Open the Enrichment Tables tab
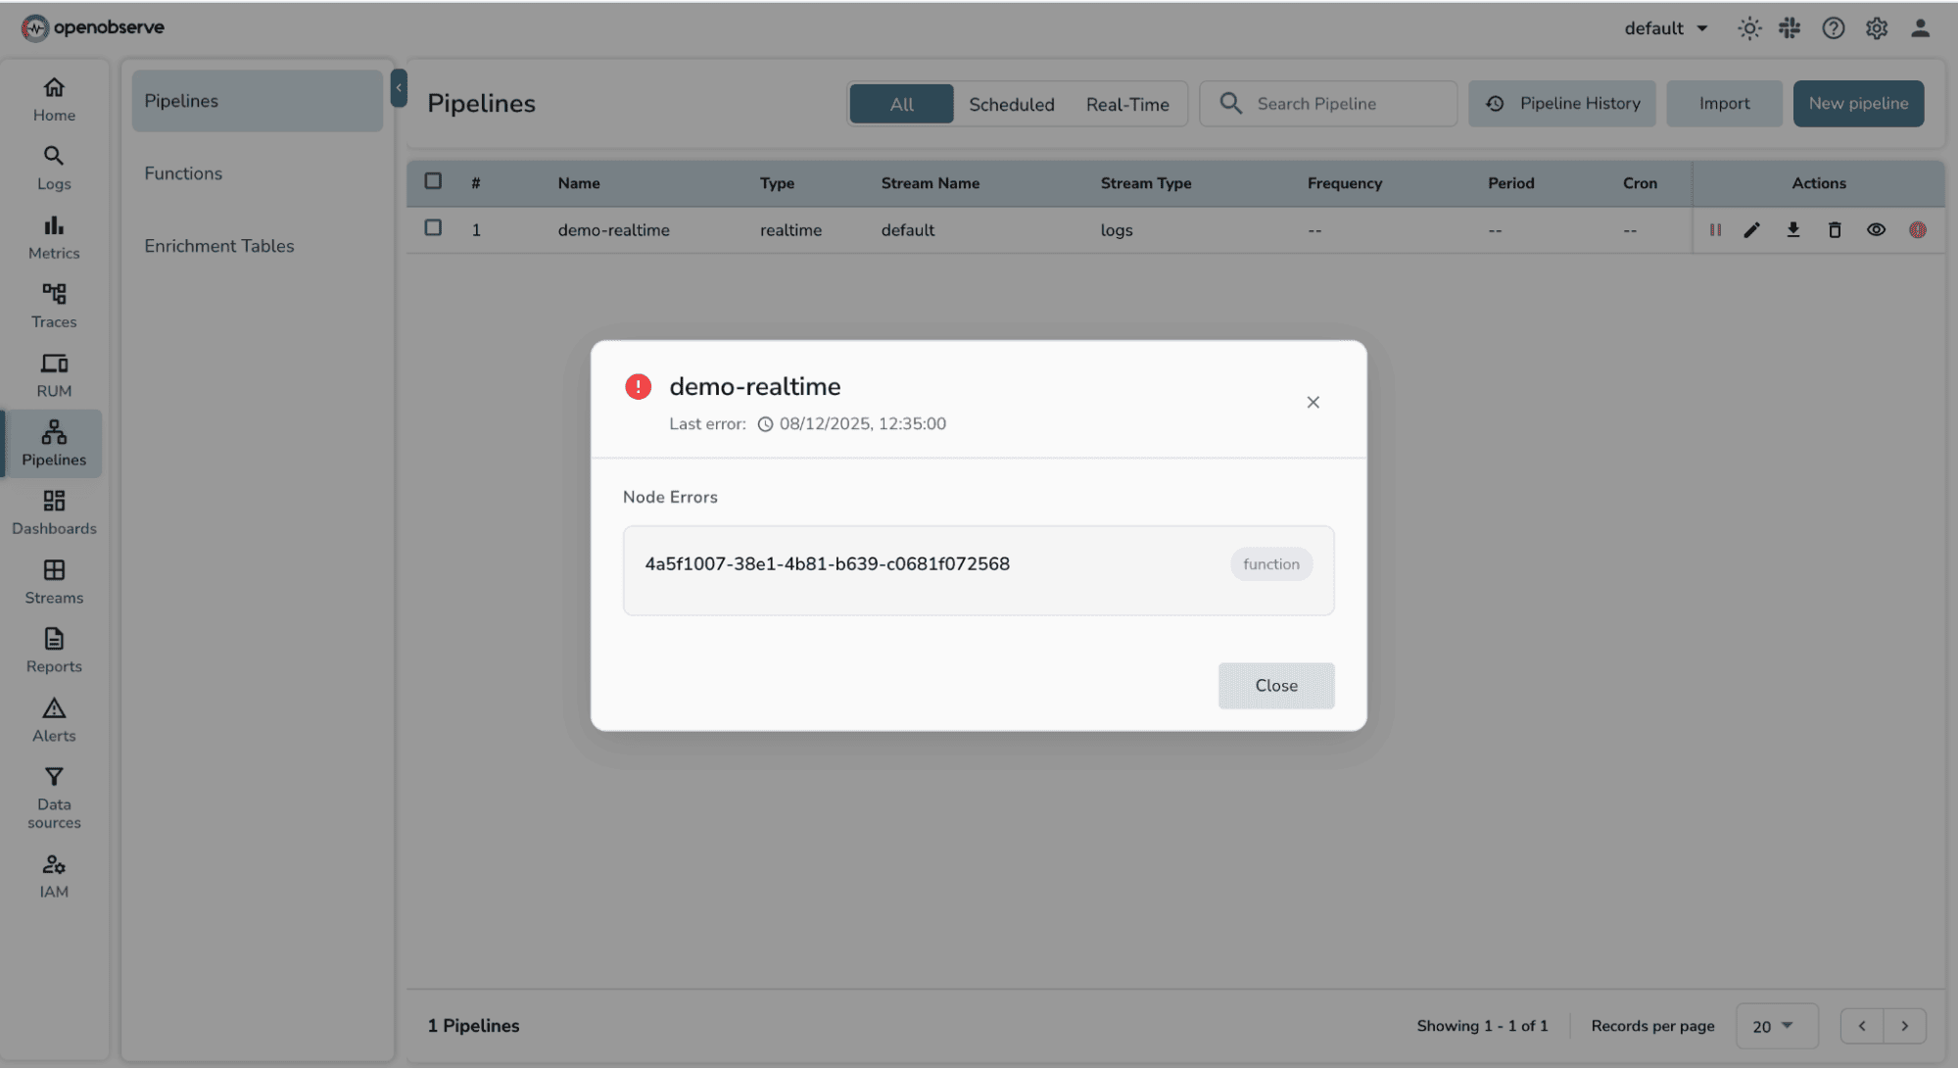This screenshot has height=1069, width=1958. pyautogui.click(x=219, y=246)
